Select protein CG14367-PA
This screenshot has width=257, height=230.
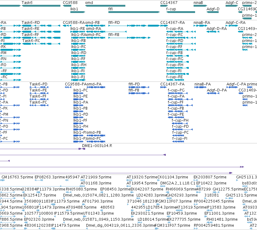[x=172, y=84]
